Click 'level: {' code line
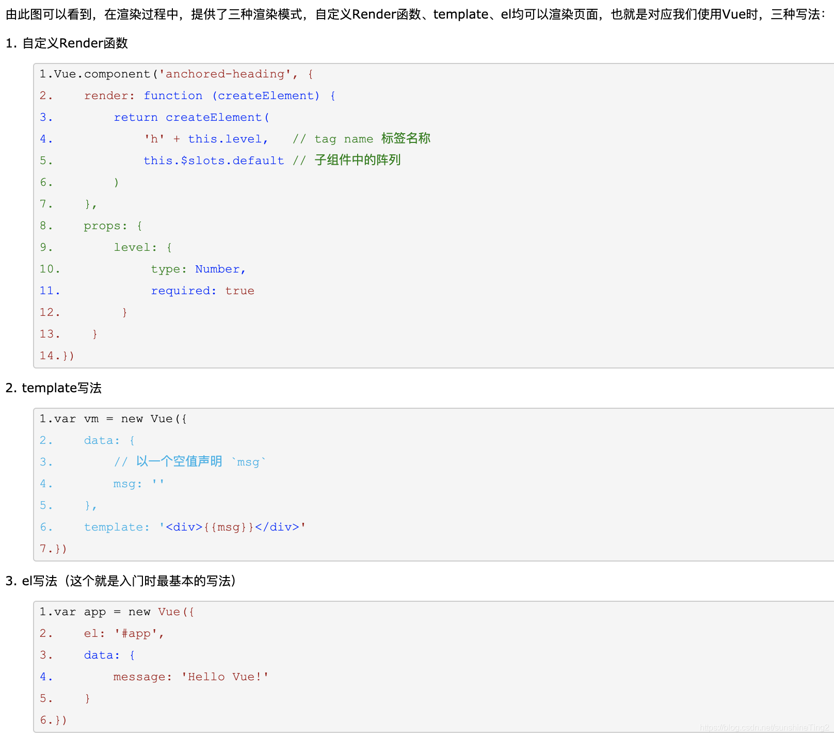Screen dimensions: 834x737 click(143, 247)
